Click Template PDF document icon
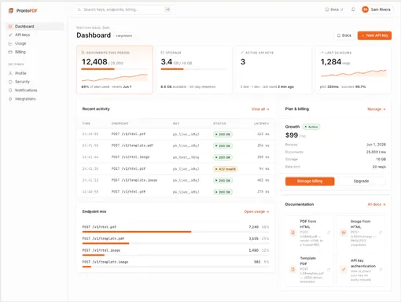This screenshot has height=302, width=401. coord(292,269)
